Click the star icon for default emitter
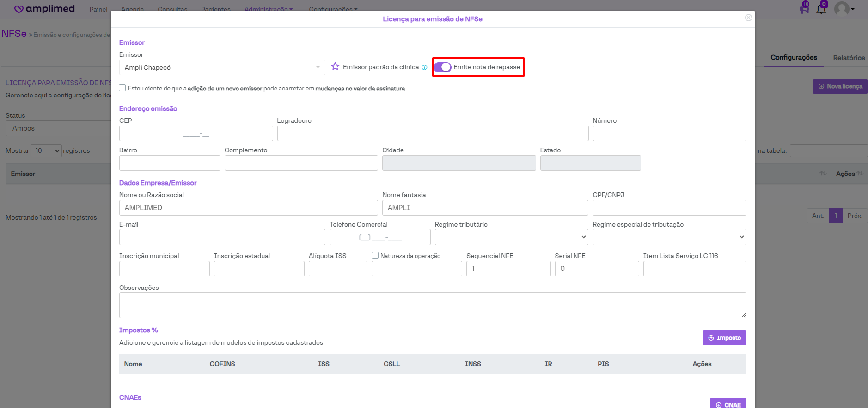Viewport: 868px width, 408px height. [335, 66]
